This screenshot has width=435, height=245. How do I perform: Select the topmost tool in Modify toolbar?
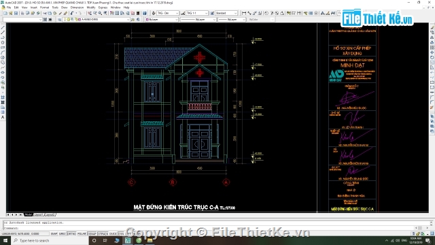[432, 27]
